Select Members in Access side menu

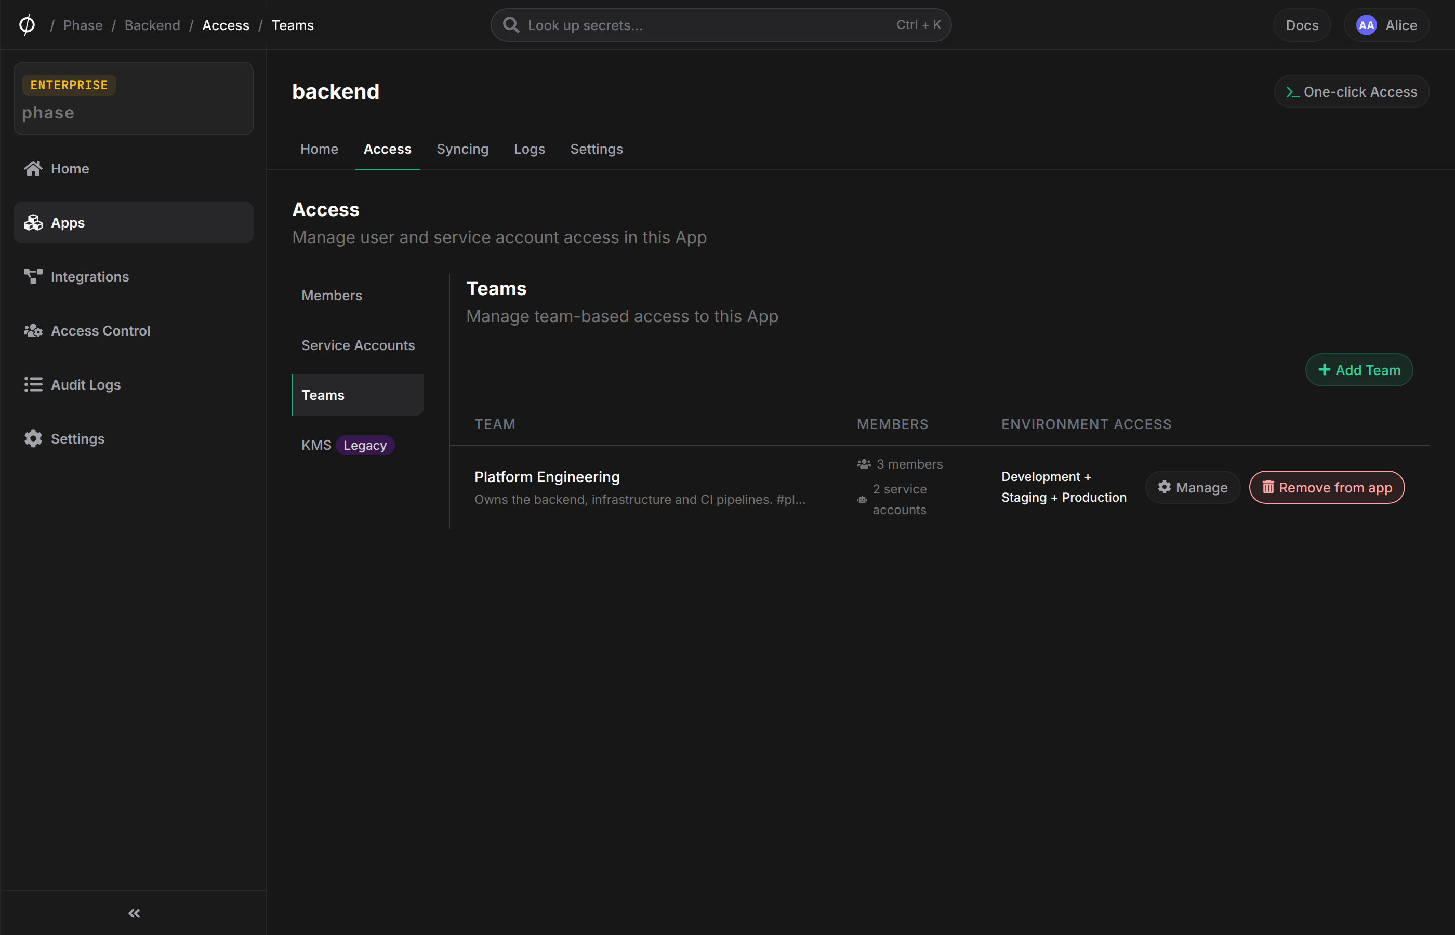click(358, 295)
